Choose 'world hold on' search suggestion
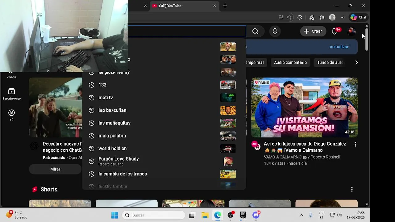Screen dimensions: 395x222 (x=164, y=148)
